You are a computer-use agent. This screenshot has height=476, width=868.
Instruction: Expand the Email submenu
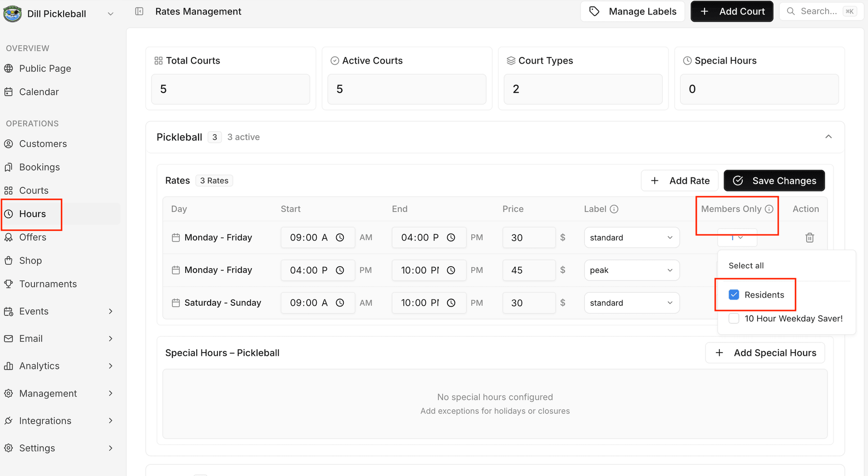[x=110, y=339]
